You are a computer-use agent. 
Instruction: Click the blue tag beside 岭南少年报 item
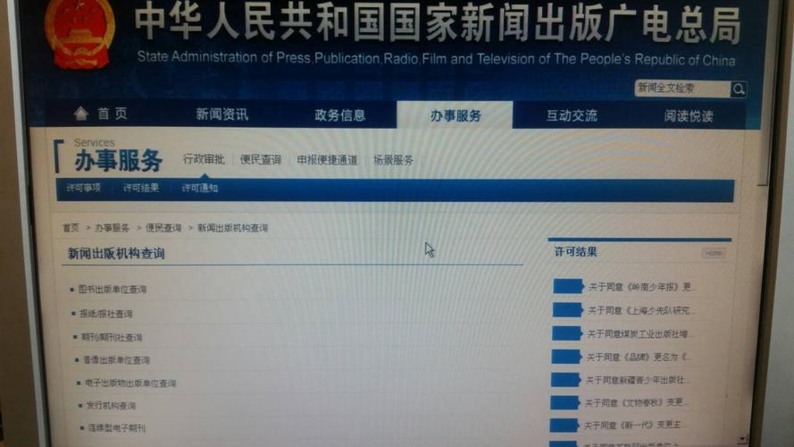[568, 286]
